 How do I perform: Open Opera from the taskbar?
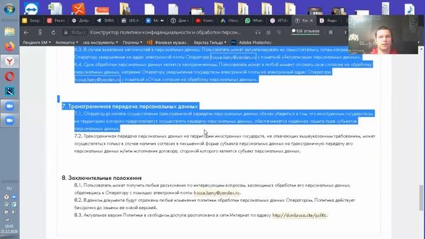[x=9, y=77]
